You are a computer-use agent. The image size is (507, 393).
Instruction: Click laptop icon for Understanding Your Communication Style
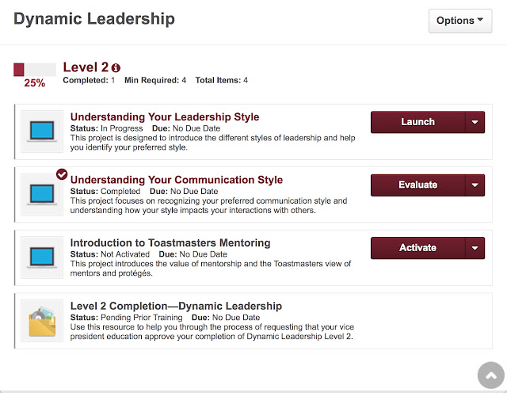pos(42,194)
